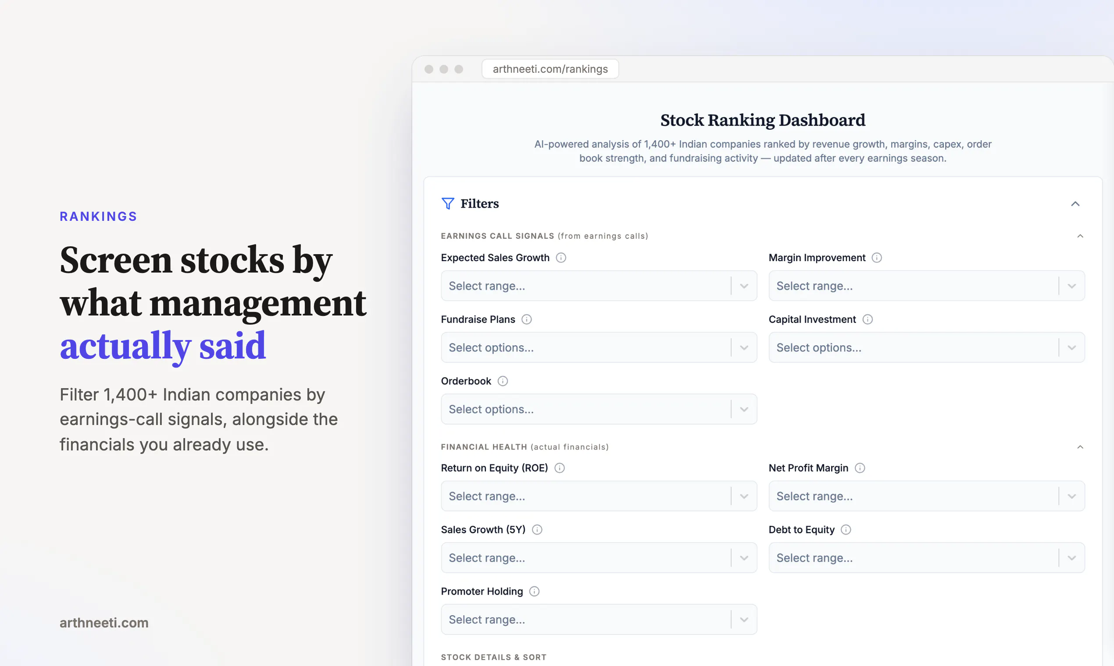
Task: Click the Stock Ranking Dashboard heading
Action: (x=763, y=120)
